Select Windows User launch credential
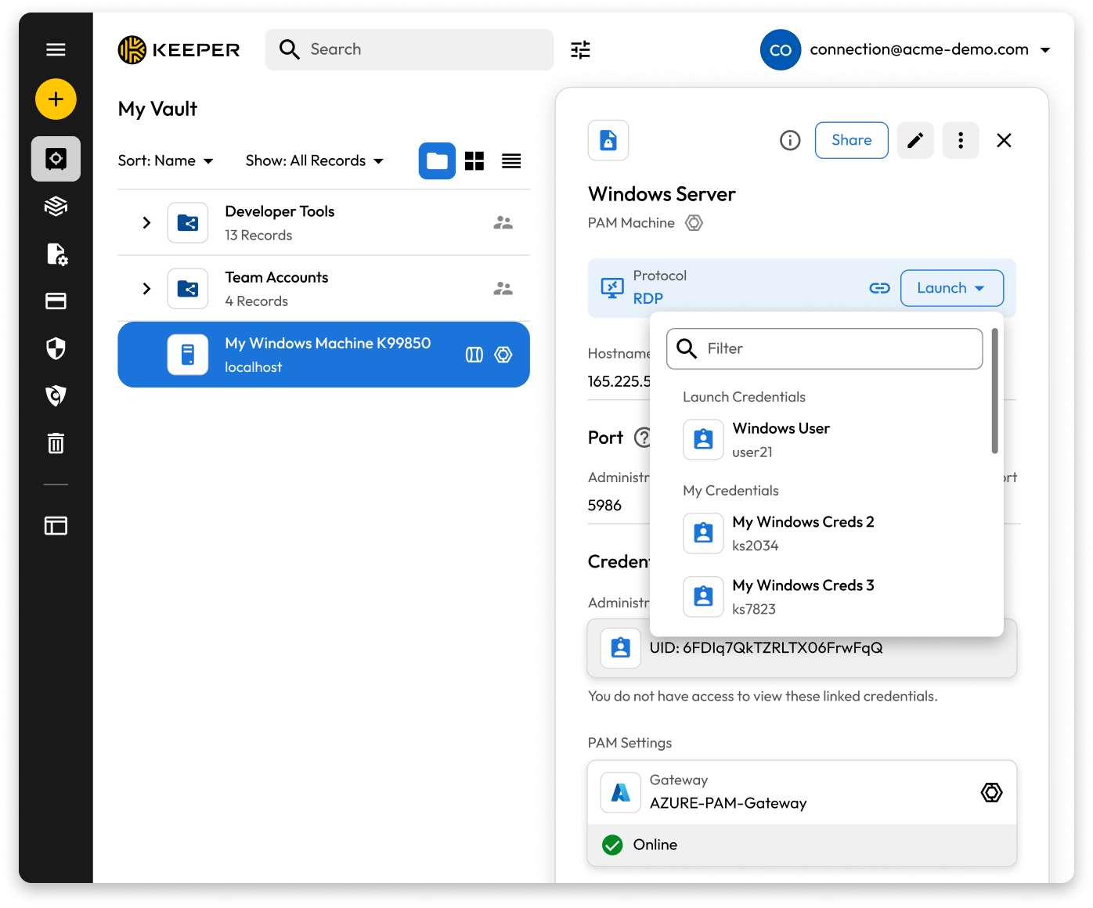1093x908 pixels. 781,439
